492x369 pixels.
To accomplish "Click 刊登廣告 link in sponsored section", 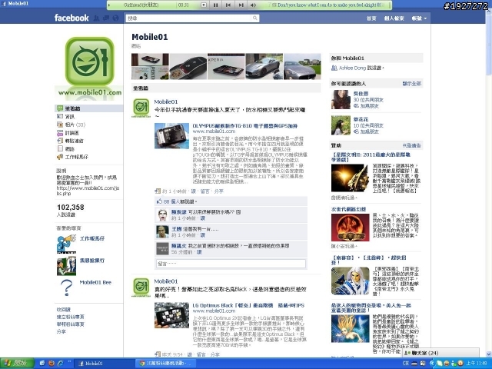I will (x=412, y=145).
